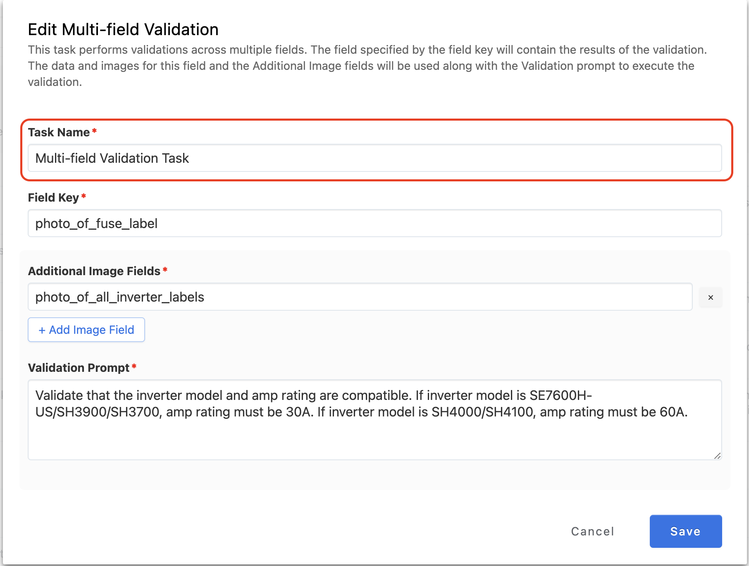Click the asterisk beside Validation Prompt
The width and height of the screenshot is (749, 566).
tap(134, 366)
